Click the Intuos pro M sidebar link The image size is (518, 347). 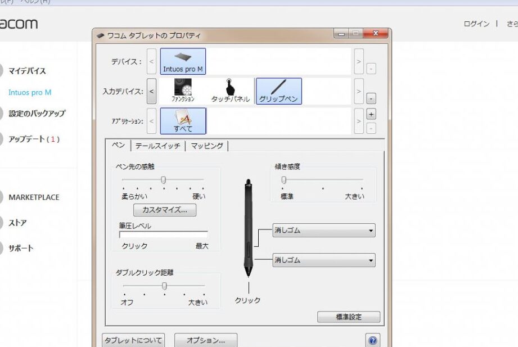pyautogui.click(x=30, y=93)
